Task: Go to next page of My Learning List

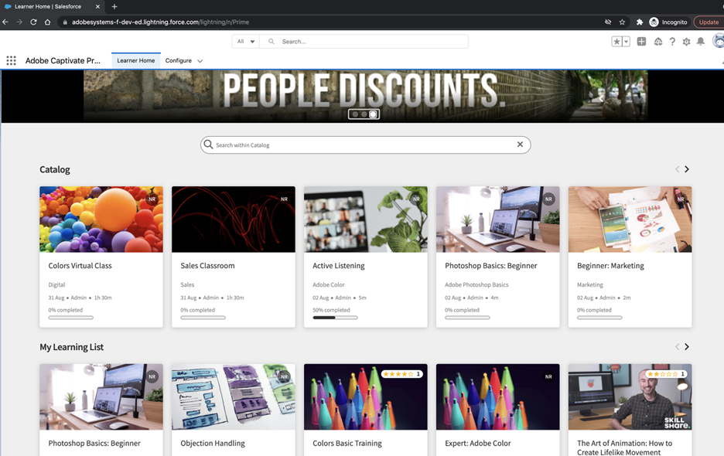Action: tap(687, 346)
